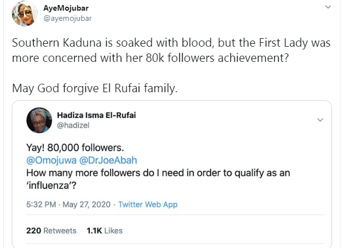The height and width of the screenshot is (248, 345).
Task: Click the 'How many more followers' question line
Action: coord(157,173)
